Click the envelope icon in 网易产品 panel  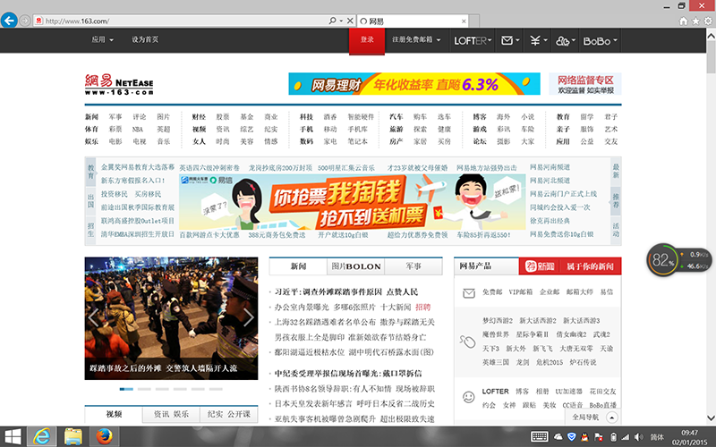pos(469,293)
